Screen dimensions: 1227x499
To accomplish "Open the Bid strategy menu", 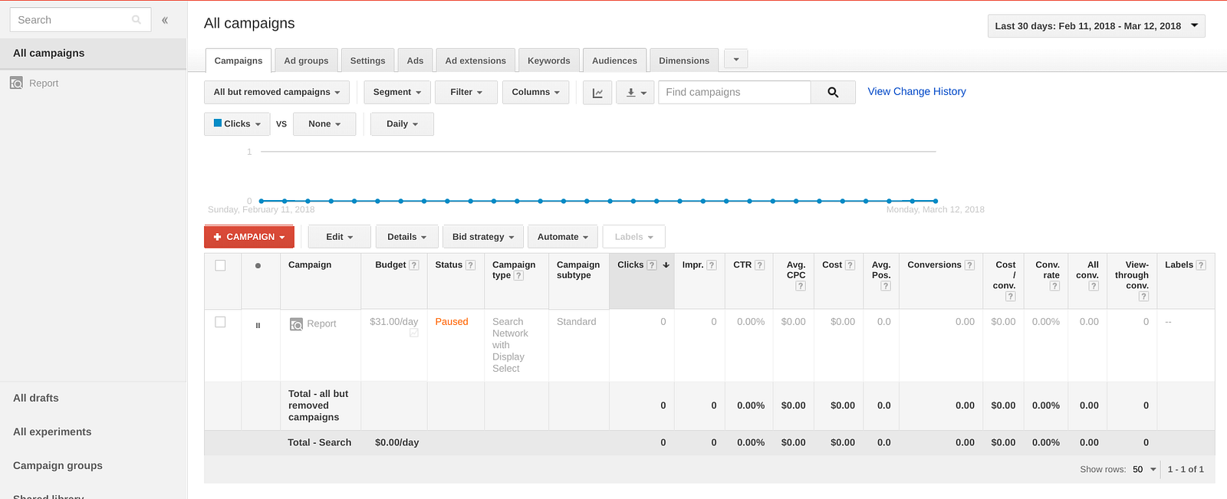I will coord(483,237).
